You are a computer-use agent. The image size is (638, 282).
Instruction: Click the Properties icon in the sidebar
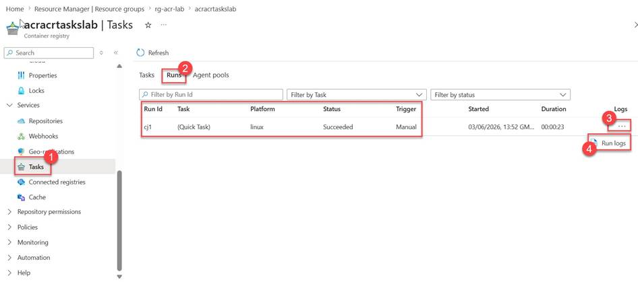click(x=21, y=75)
